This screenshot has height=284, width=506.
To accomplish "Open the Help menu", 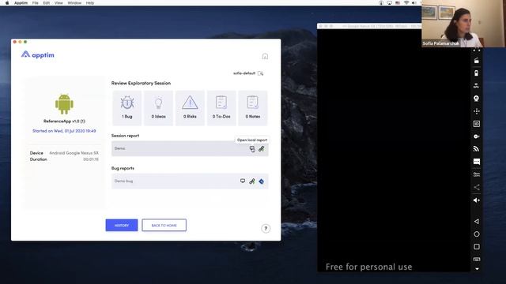I will pyautogui.click(x=90, y=3).
